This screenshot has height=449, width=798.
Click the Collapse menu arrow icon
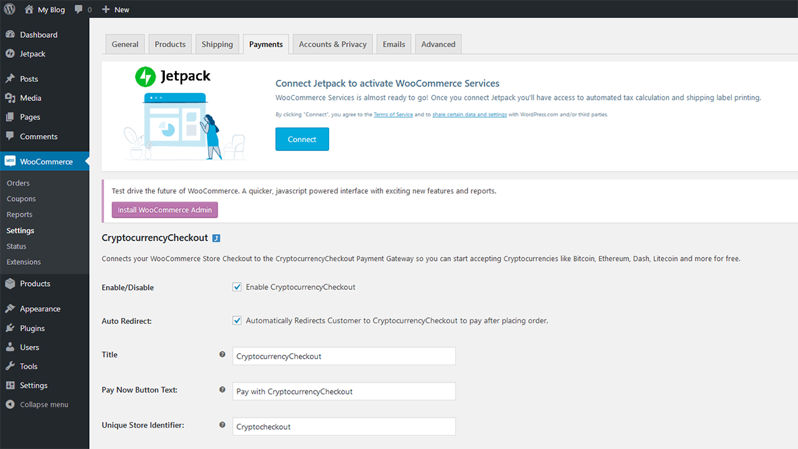(x=10, y=404)
